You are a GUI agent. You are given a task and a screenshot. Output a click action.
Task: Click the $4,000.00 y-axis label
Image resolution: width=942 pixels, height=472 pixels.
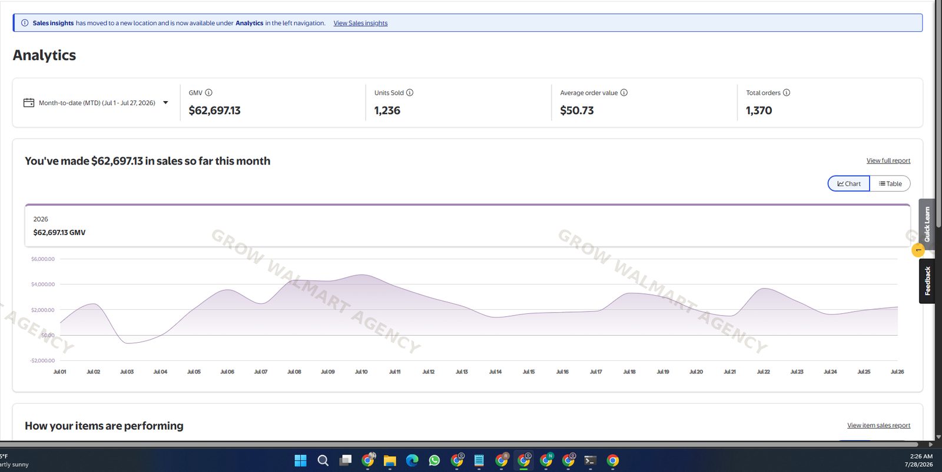point(43,284)
